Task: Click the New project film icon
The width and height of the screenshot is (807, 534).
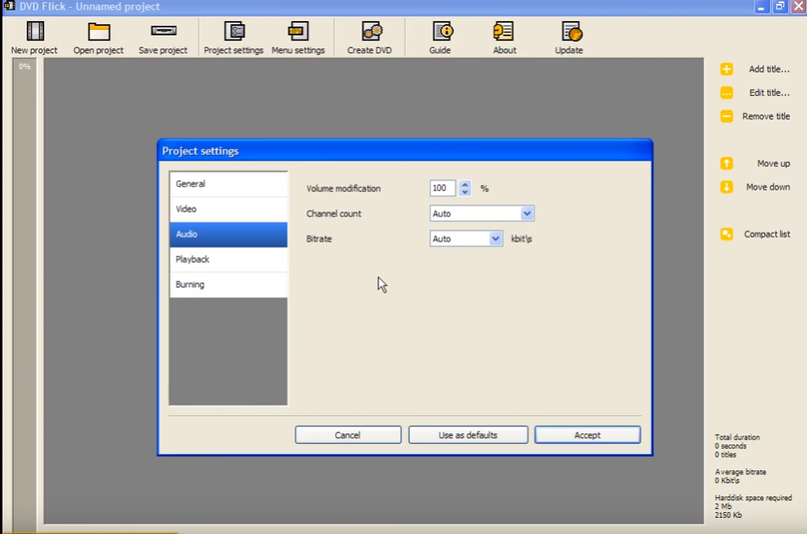Action: click(35, 32)
